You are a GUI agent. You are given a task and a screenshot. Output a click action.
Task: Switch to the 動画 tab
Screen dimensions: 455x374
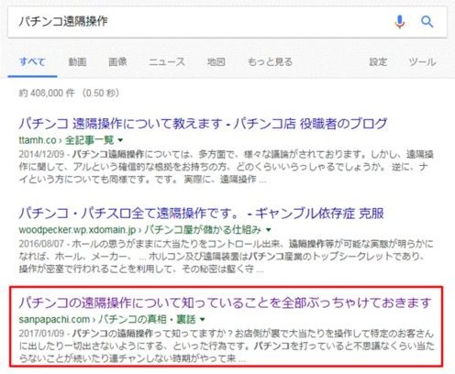pyautogui.click(x=77, y=62)
